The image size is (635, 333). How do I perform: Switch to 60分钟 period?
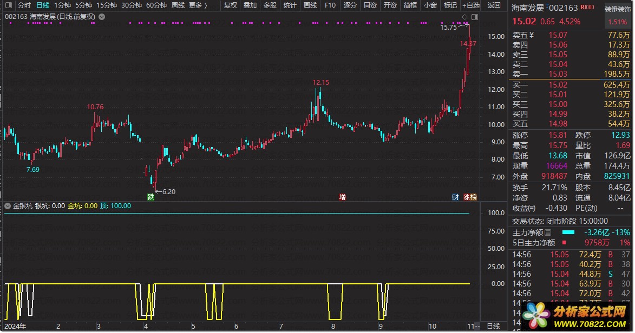[156, 5]
